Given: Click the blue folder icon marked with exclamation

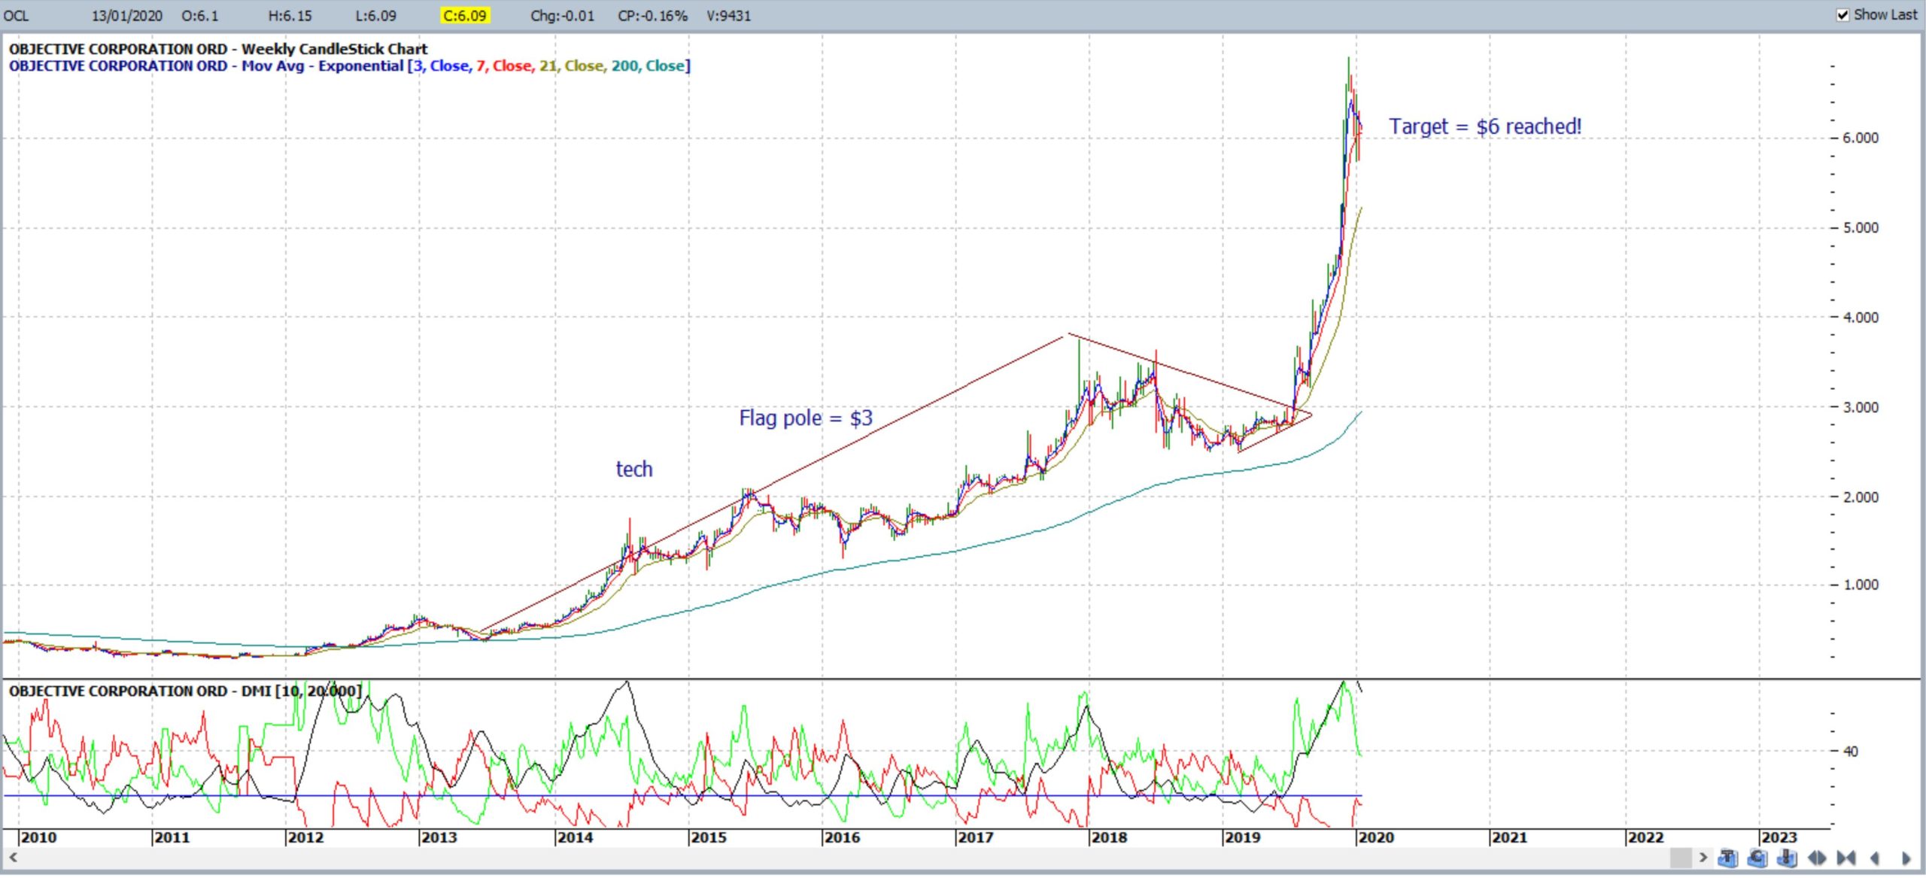Looking at the screenshot, I should coord(1787,858).
